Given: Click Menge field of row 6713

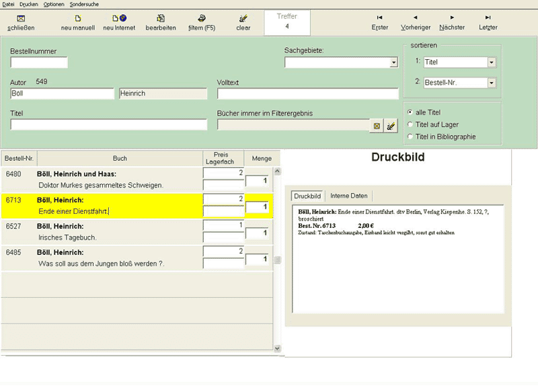Looking at the screenshot, I should (257, 207).
